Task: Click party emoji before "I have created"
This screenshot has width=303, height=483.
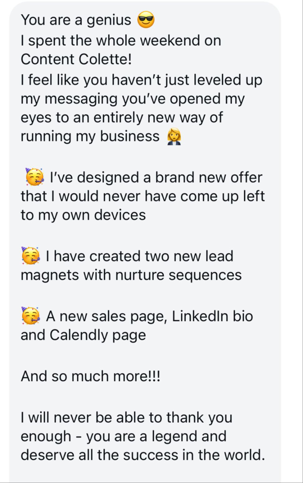Action: coord(31,256)
